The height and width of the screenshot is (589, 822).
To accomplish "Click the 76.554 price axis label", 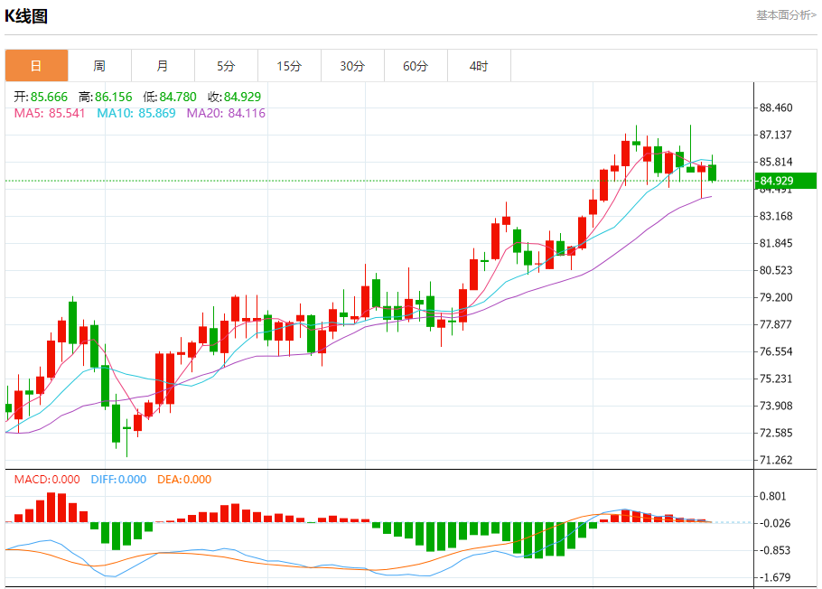I will click(776, 352).
